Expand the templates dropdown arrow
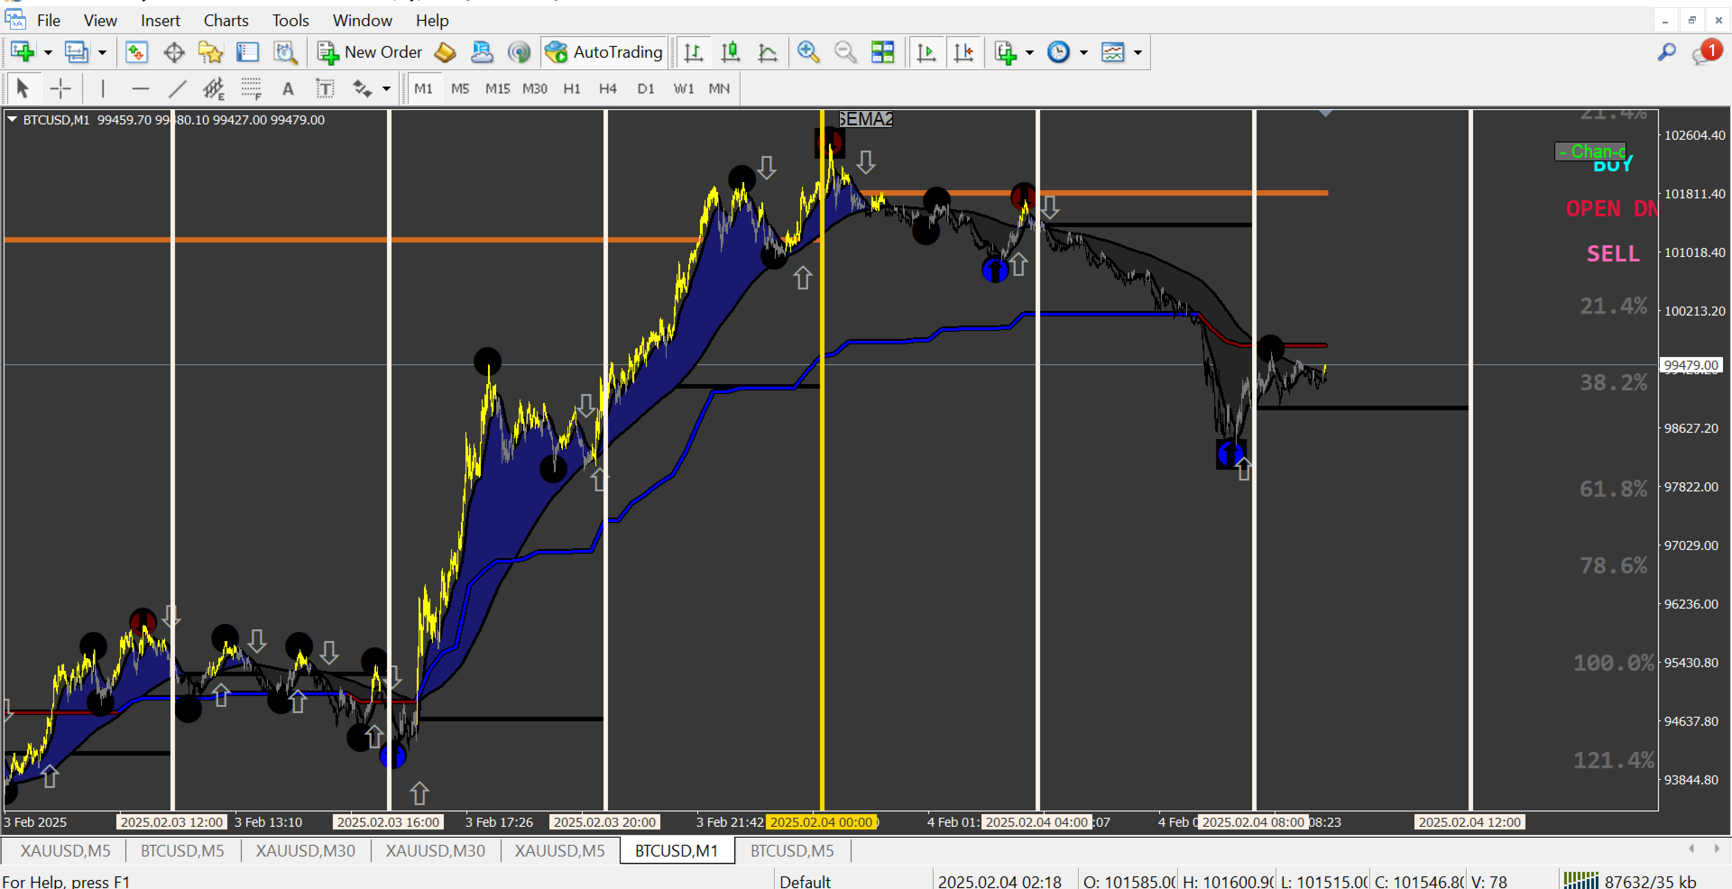This screenshot has width=1732, height=889. pos(1138,52)
